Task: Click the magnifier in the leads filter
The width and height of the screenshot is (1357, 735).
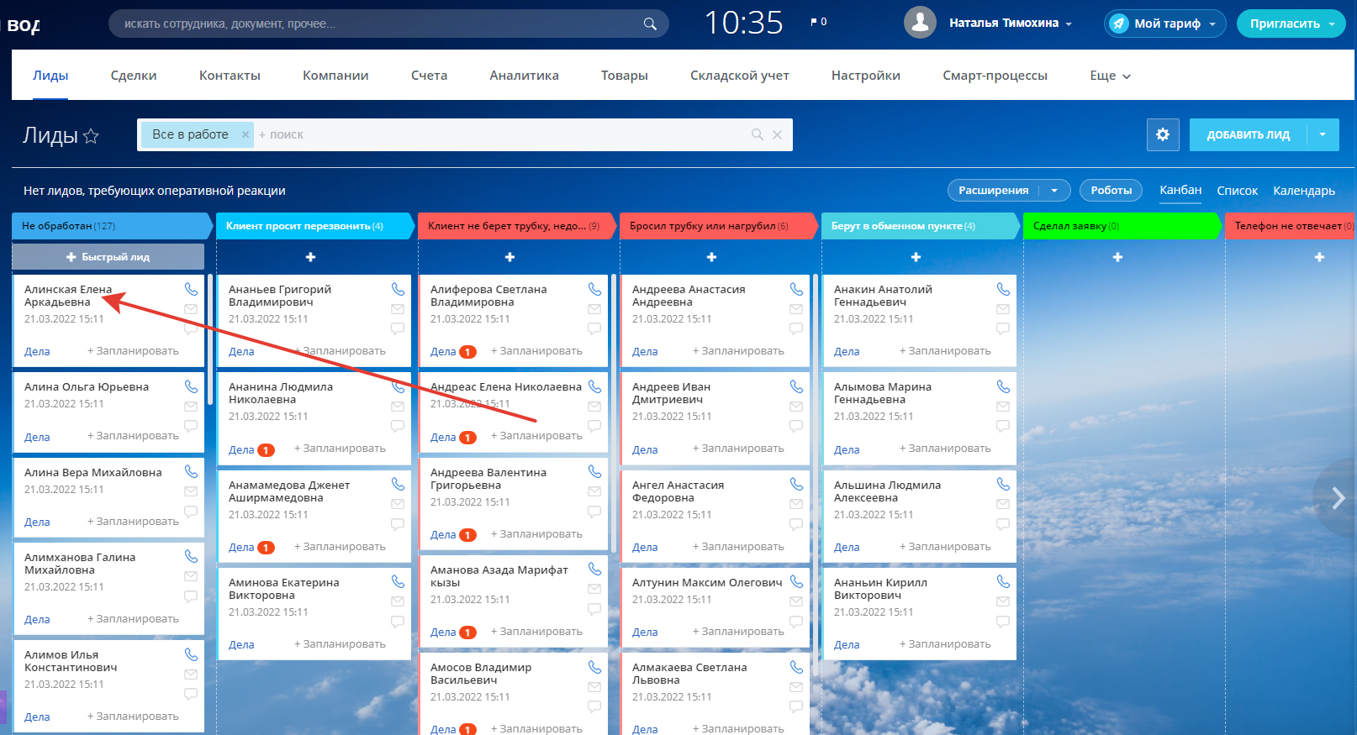Action: point(758,134)
